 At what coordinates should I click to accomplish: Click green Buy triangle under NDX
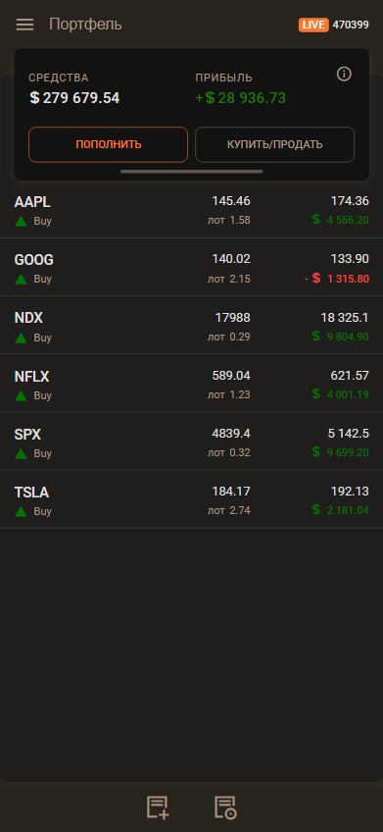21,338
